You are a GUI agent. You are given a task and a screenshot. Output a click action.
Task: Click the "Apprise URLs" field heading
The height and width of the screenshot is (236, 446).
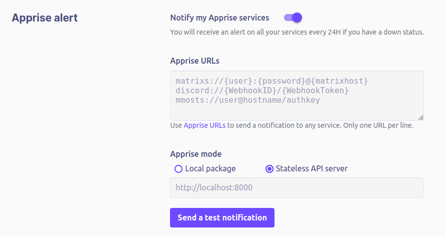(194, 61)
